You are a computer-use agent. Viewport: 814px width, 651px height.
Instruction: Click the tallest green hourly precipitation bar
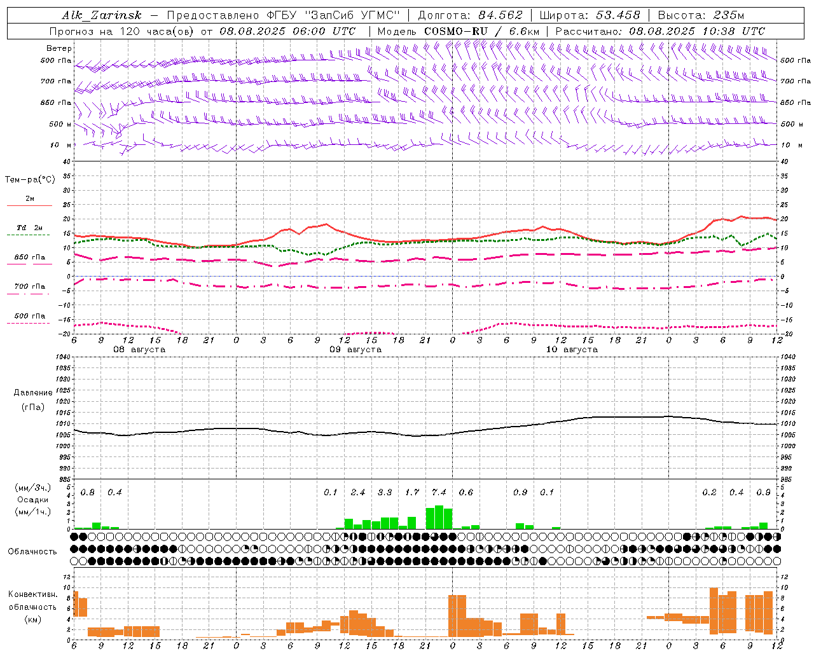439,517
